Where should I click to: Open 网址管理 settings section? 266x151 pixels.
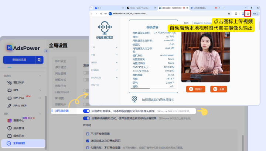(x=61, y=74)
